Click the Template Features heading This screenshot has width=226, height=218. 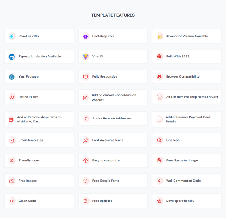coord(113,15)
